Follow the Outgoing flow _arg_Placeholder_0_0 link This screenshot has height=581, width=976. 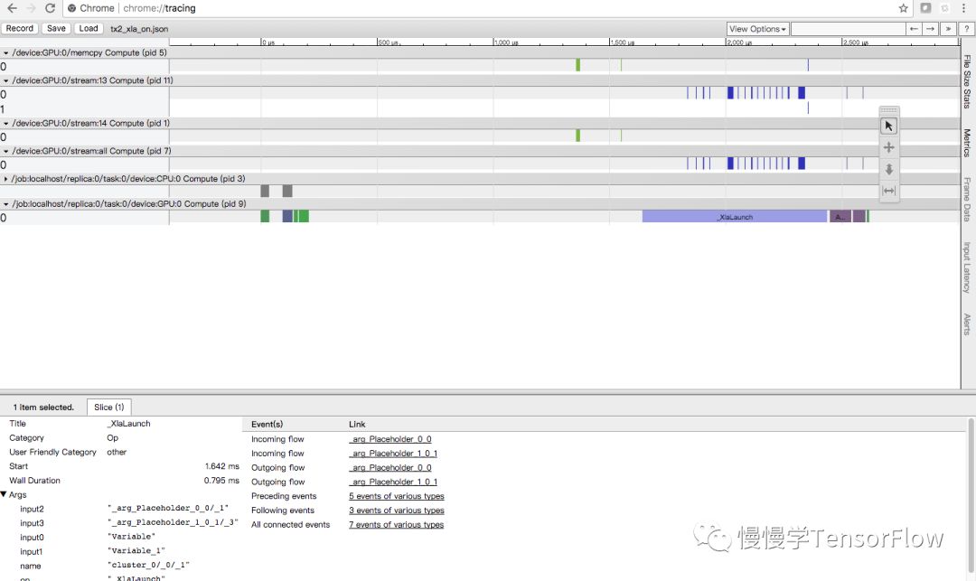(390, 468)
